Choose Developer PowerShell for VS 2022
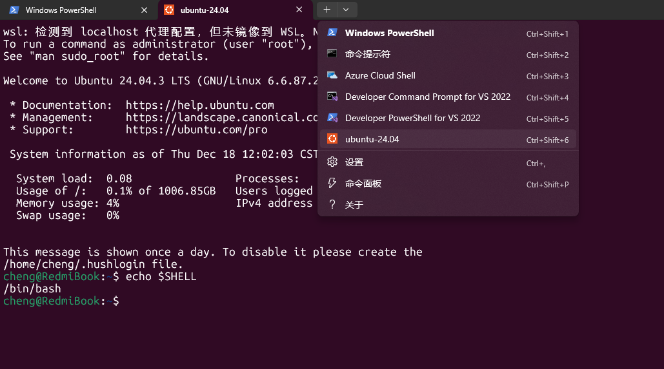This screenshot has width=664, height=369. (412, 118)
